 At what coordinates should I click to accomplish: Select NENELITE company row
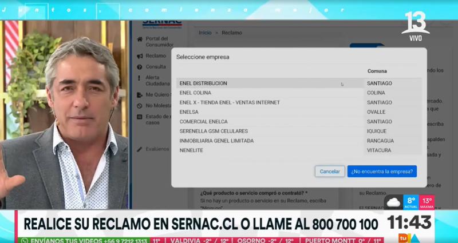pos(299,150)
